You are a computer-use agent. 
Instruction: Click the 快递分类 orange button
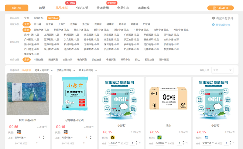[17, 8]
